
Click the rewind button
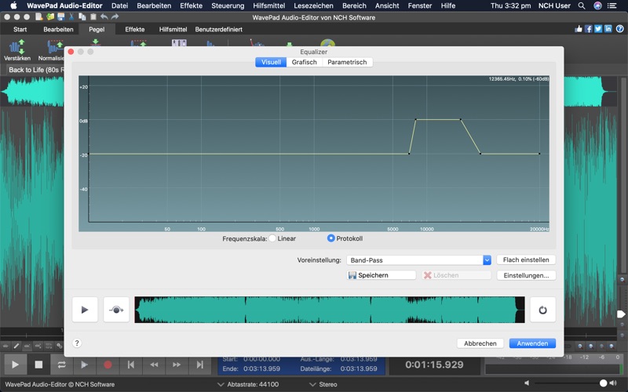click(154, 365)
